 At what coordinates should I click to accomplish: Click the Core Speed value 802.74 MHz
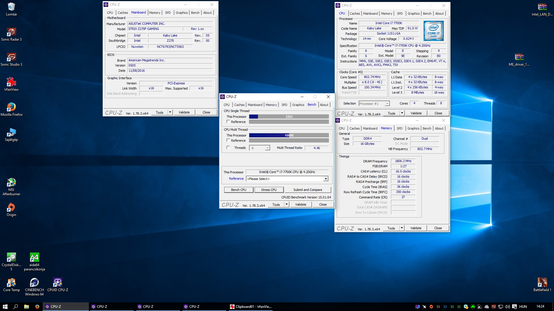click(x=372, y=77)
